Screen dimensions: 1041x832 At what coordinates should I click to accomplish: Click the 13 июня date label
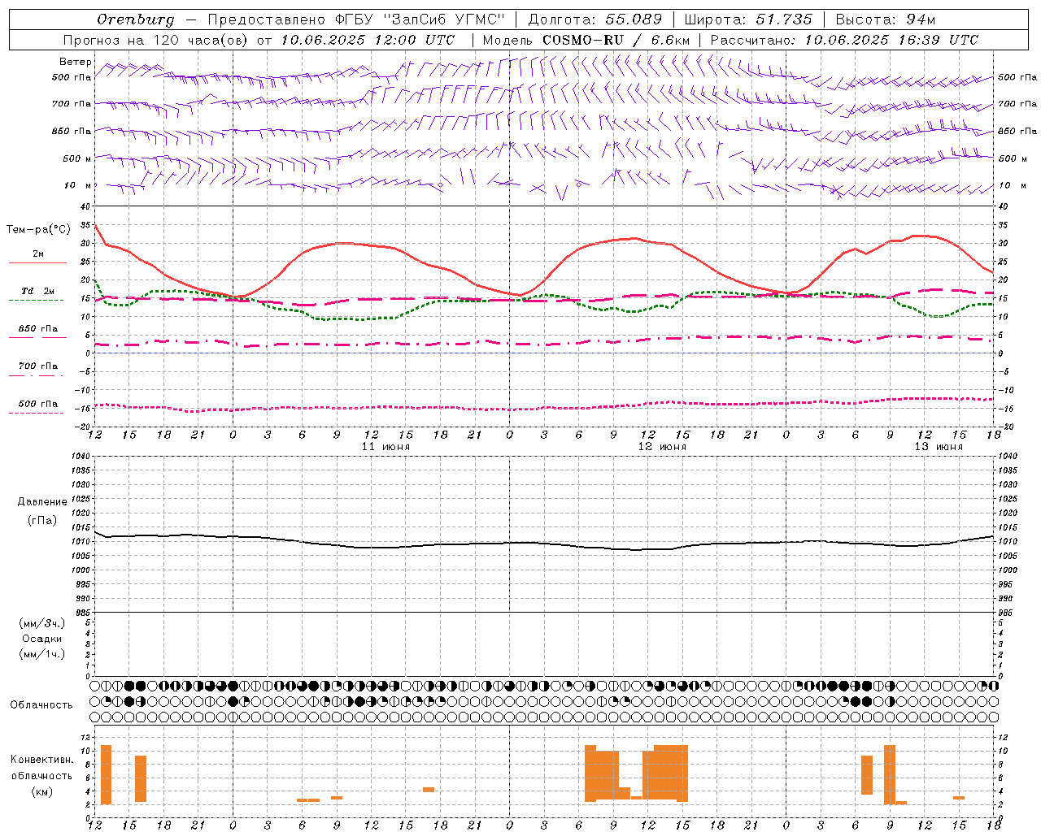point(939,447)
